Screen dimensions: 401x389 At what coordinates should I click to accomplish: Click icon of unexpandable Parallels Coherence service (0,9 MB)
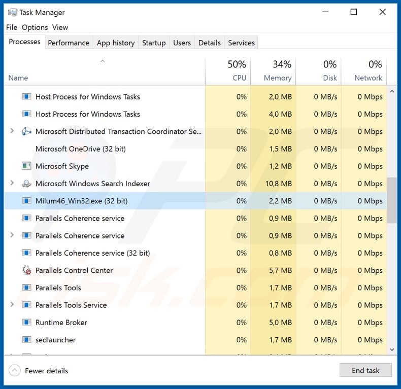26,218
